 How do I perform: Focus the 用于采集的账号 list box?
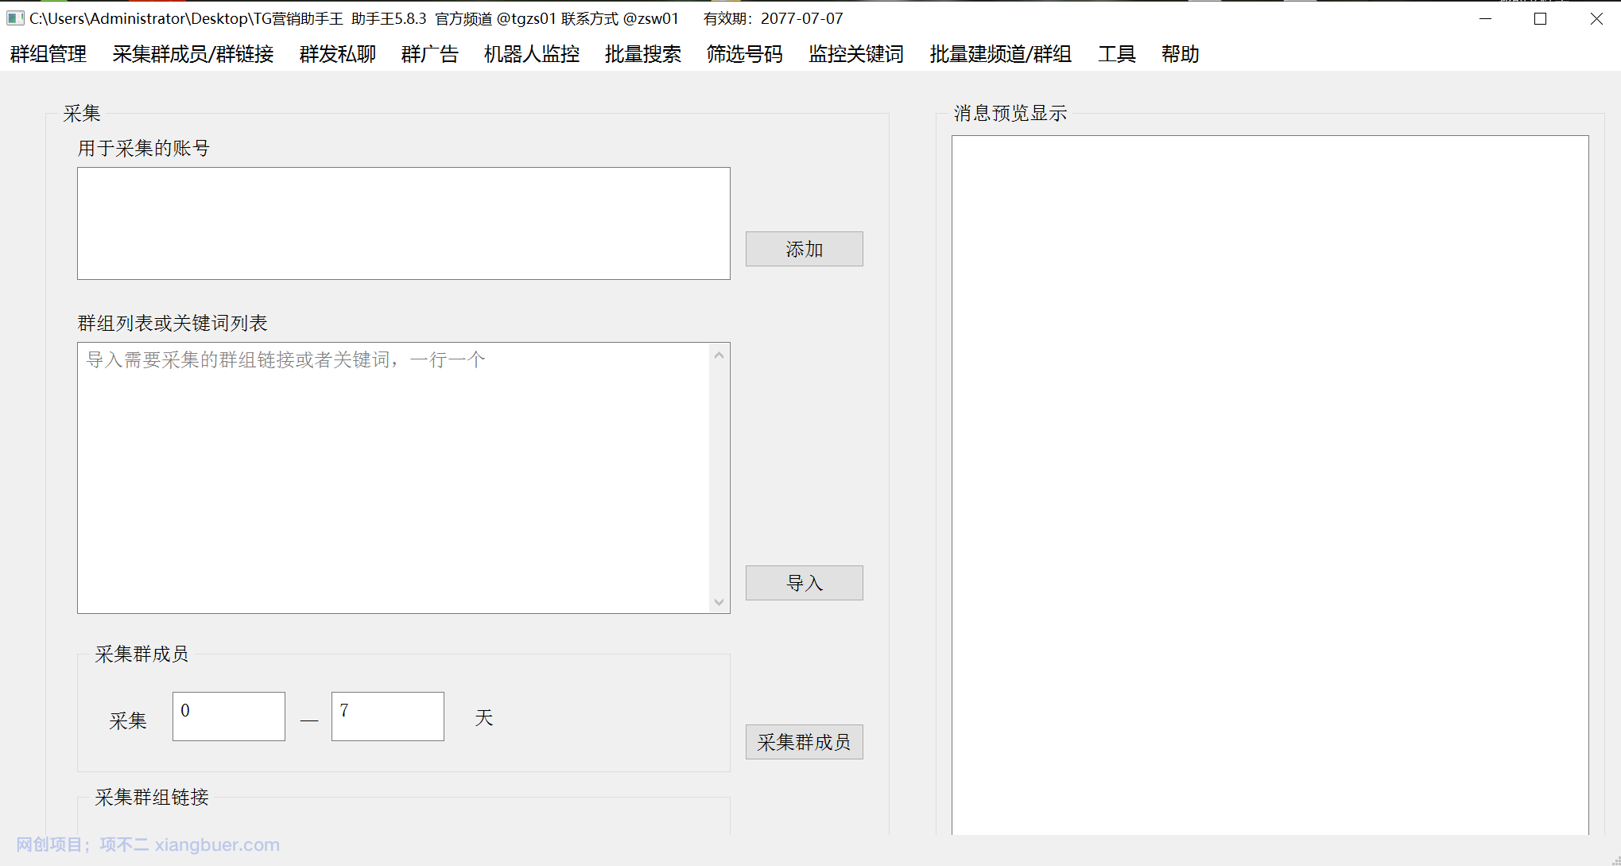[404, 223]
